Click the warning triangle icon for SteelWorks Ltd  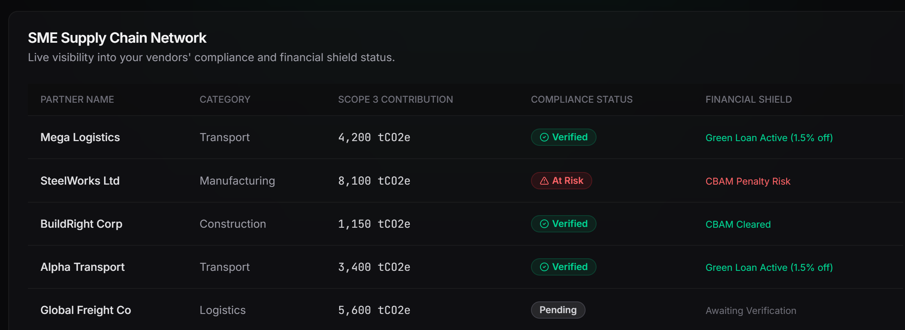tap(544, 181)
